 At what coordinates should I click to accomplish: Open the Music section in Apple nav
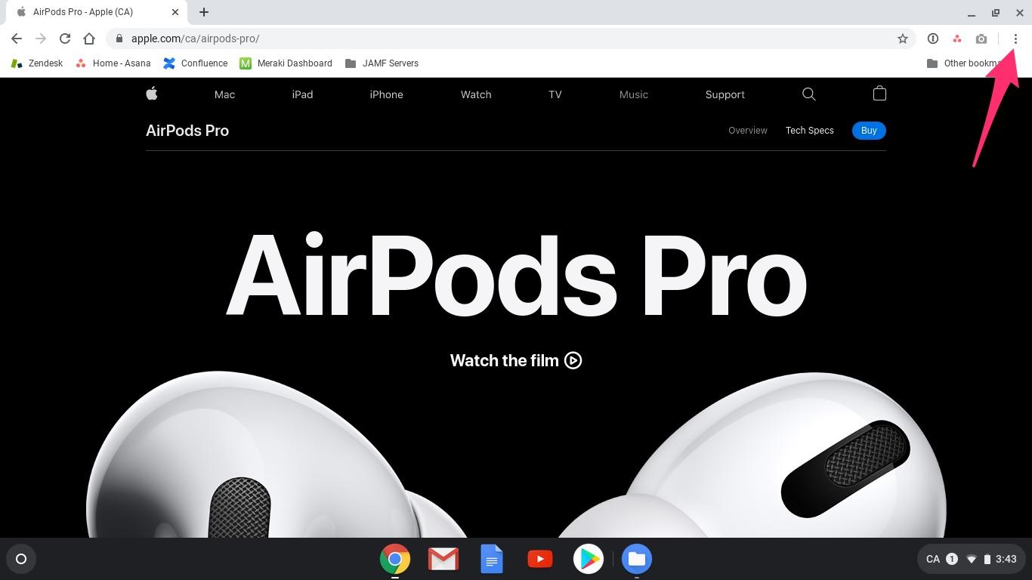click(x=634, y=94)
